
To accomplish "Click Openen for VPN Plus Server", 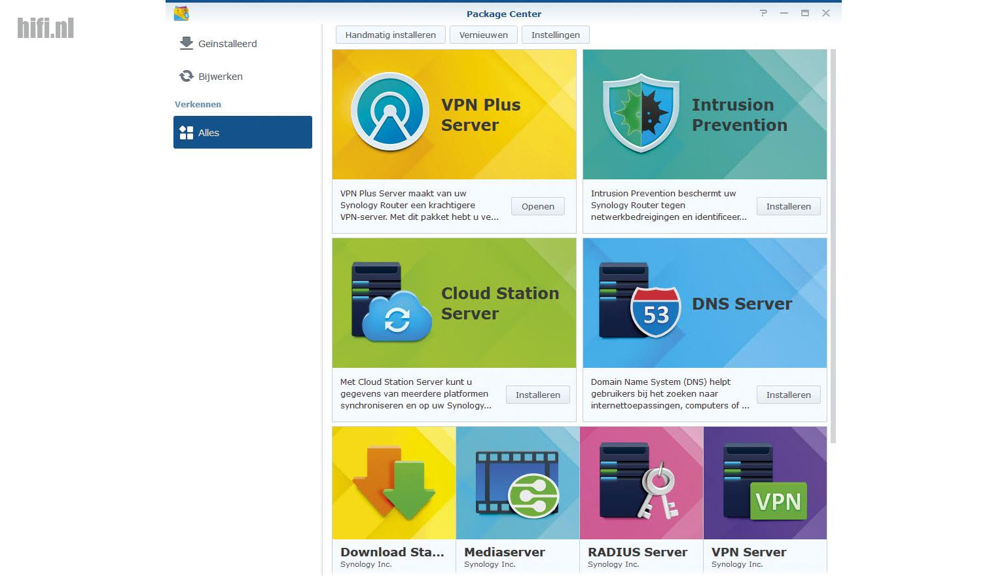I will click(537, 206).
